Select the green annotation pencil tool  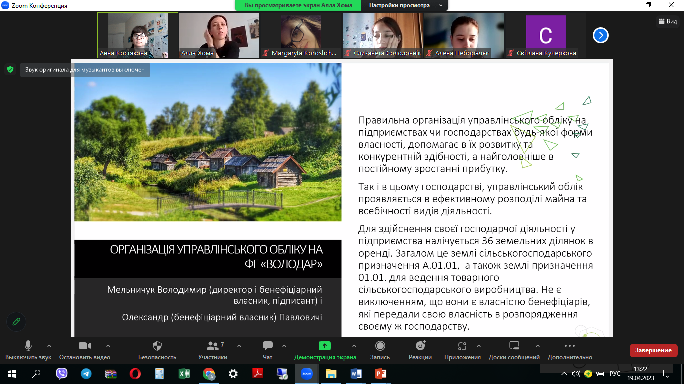[15, 321]
